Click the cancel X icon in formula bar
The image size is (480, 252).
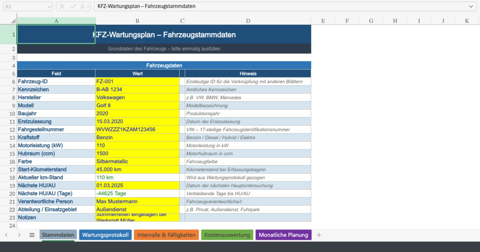[x=62, y=6]
